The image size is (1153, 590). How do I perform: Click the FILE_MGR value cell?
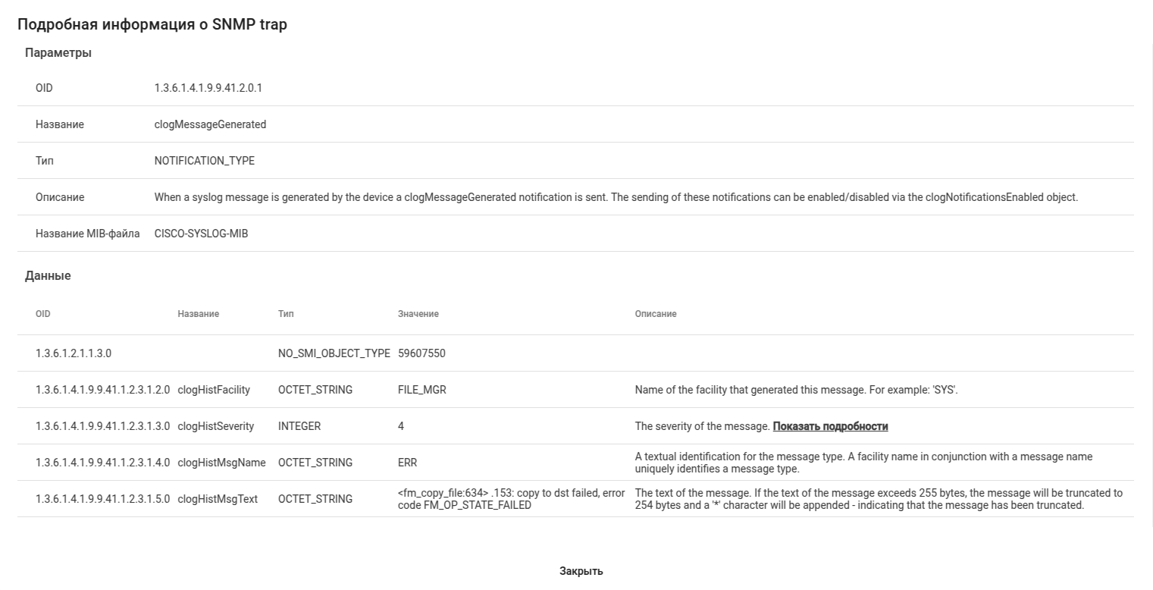tap(421, 390)
